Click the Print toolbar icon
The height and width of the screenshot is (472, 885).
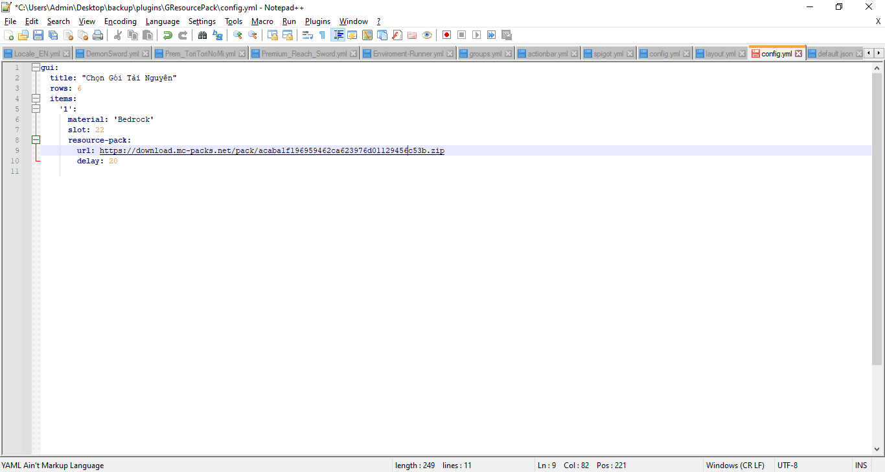[x=98, y=35]
